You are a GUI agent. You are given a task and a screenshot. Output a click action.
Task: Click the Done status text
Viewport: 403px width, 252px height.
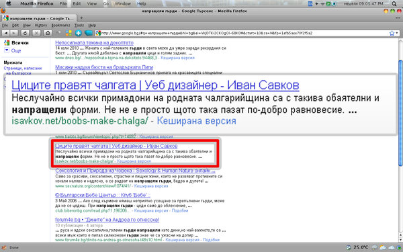coord(14,247)
